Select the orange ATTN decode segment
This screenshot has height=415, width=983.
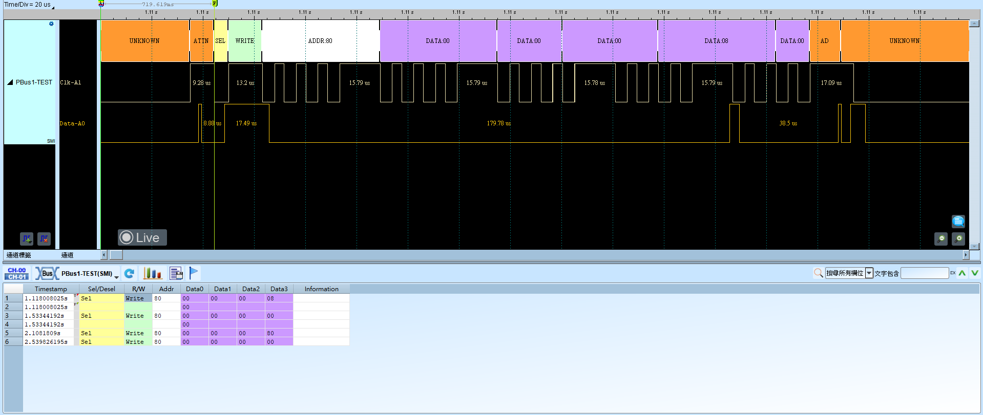201,41
